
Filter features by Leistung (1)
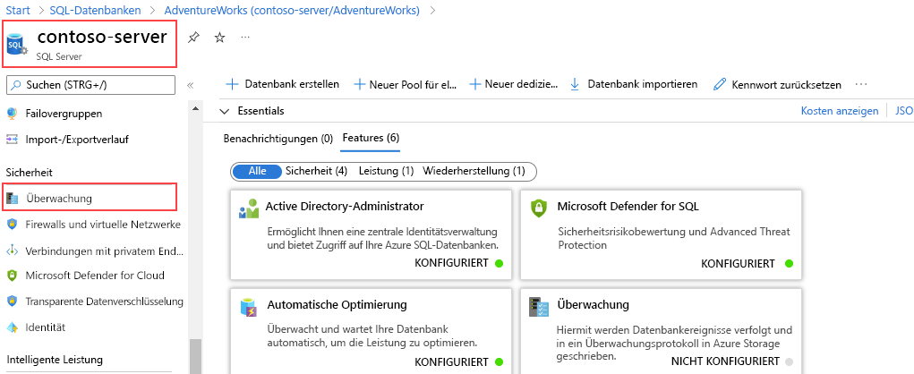(x=386, y=171)
